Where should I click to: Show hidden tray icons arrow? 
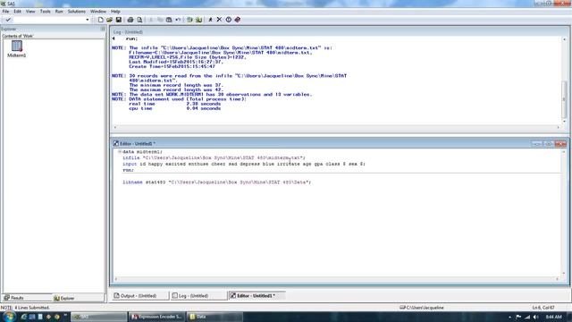tap(509, 317)
